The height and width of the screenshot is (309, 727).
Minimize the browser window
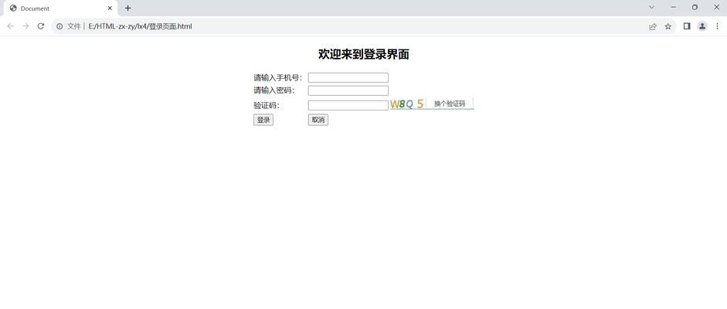coord(673,8)
